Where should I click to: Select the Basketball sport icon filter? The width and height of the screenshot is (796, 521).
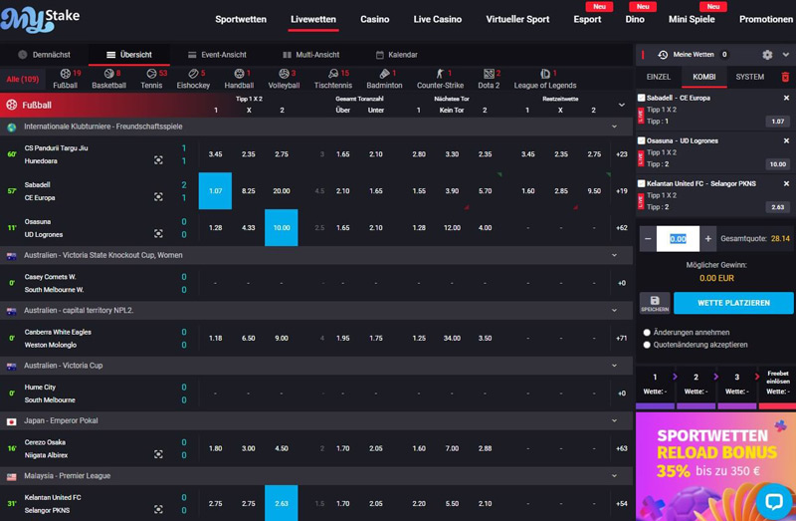point(108,79)
